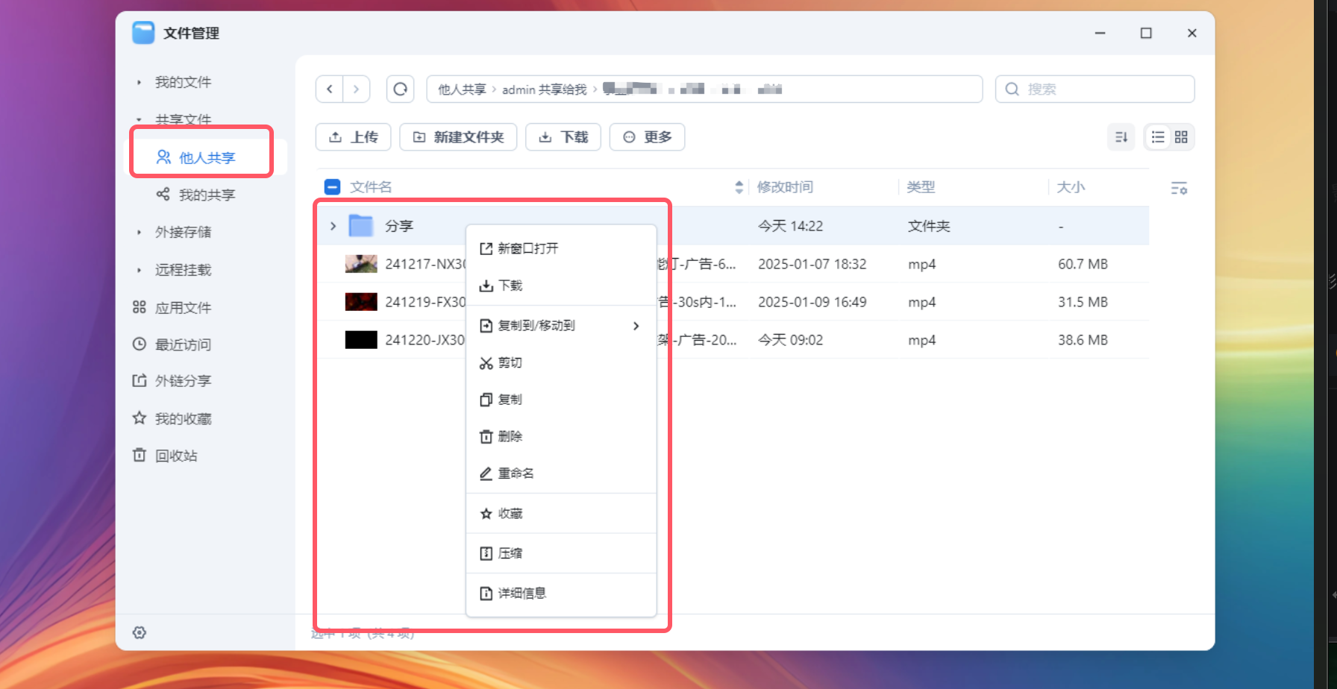
Task: Click the size 31.5 MB
Action: 1083,302
